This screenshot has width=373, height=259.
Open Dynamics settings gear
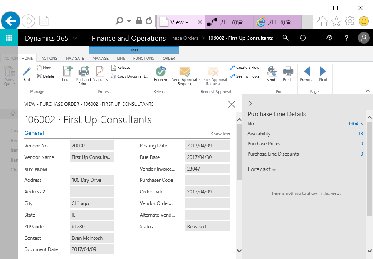329,38
